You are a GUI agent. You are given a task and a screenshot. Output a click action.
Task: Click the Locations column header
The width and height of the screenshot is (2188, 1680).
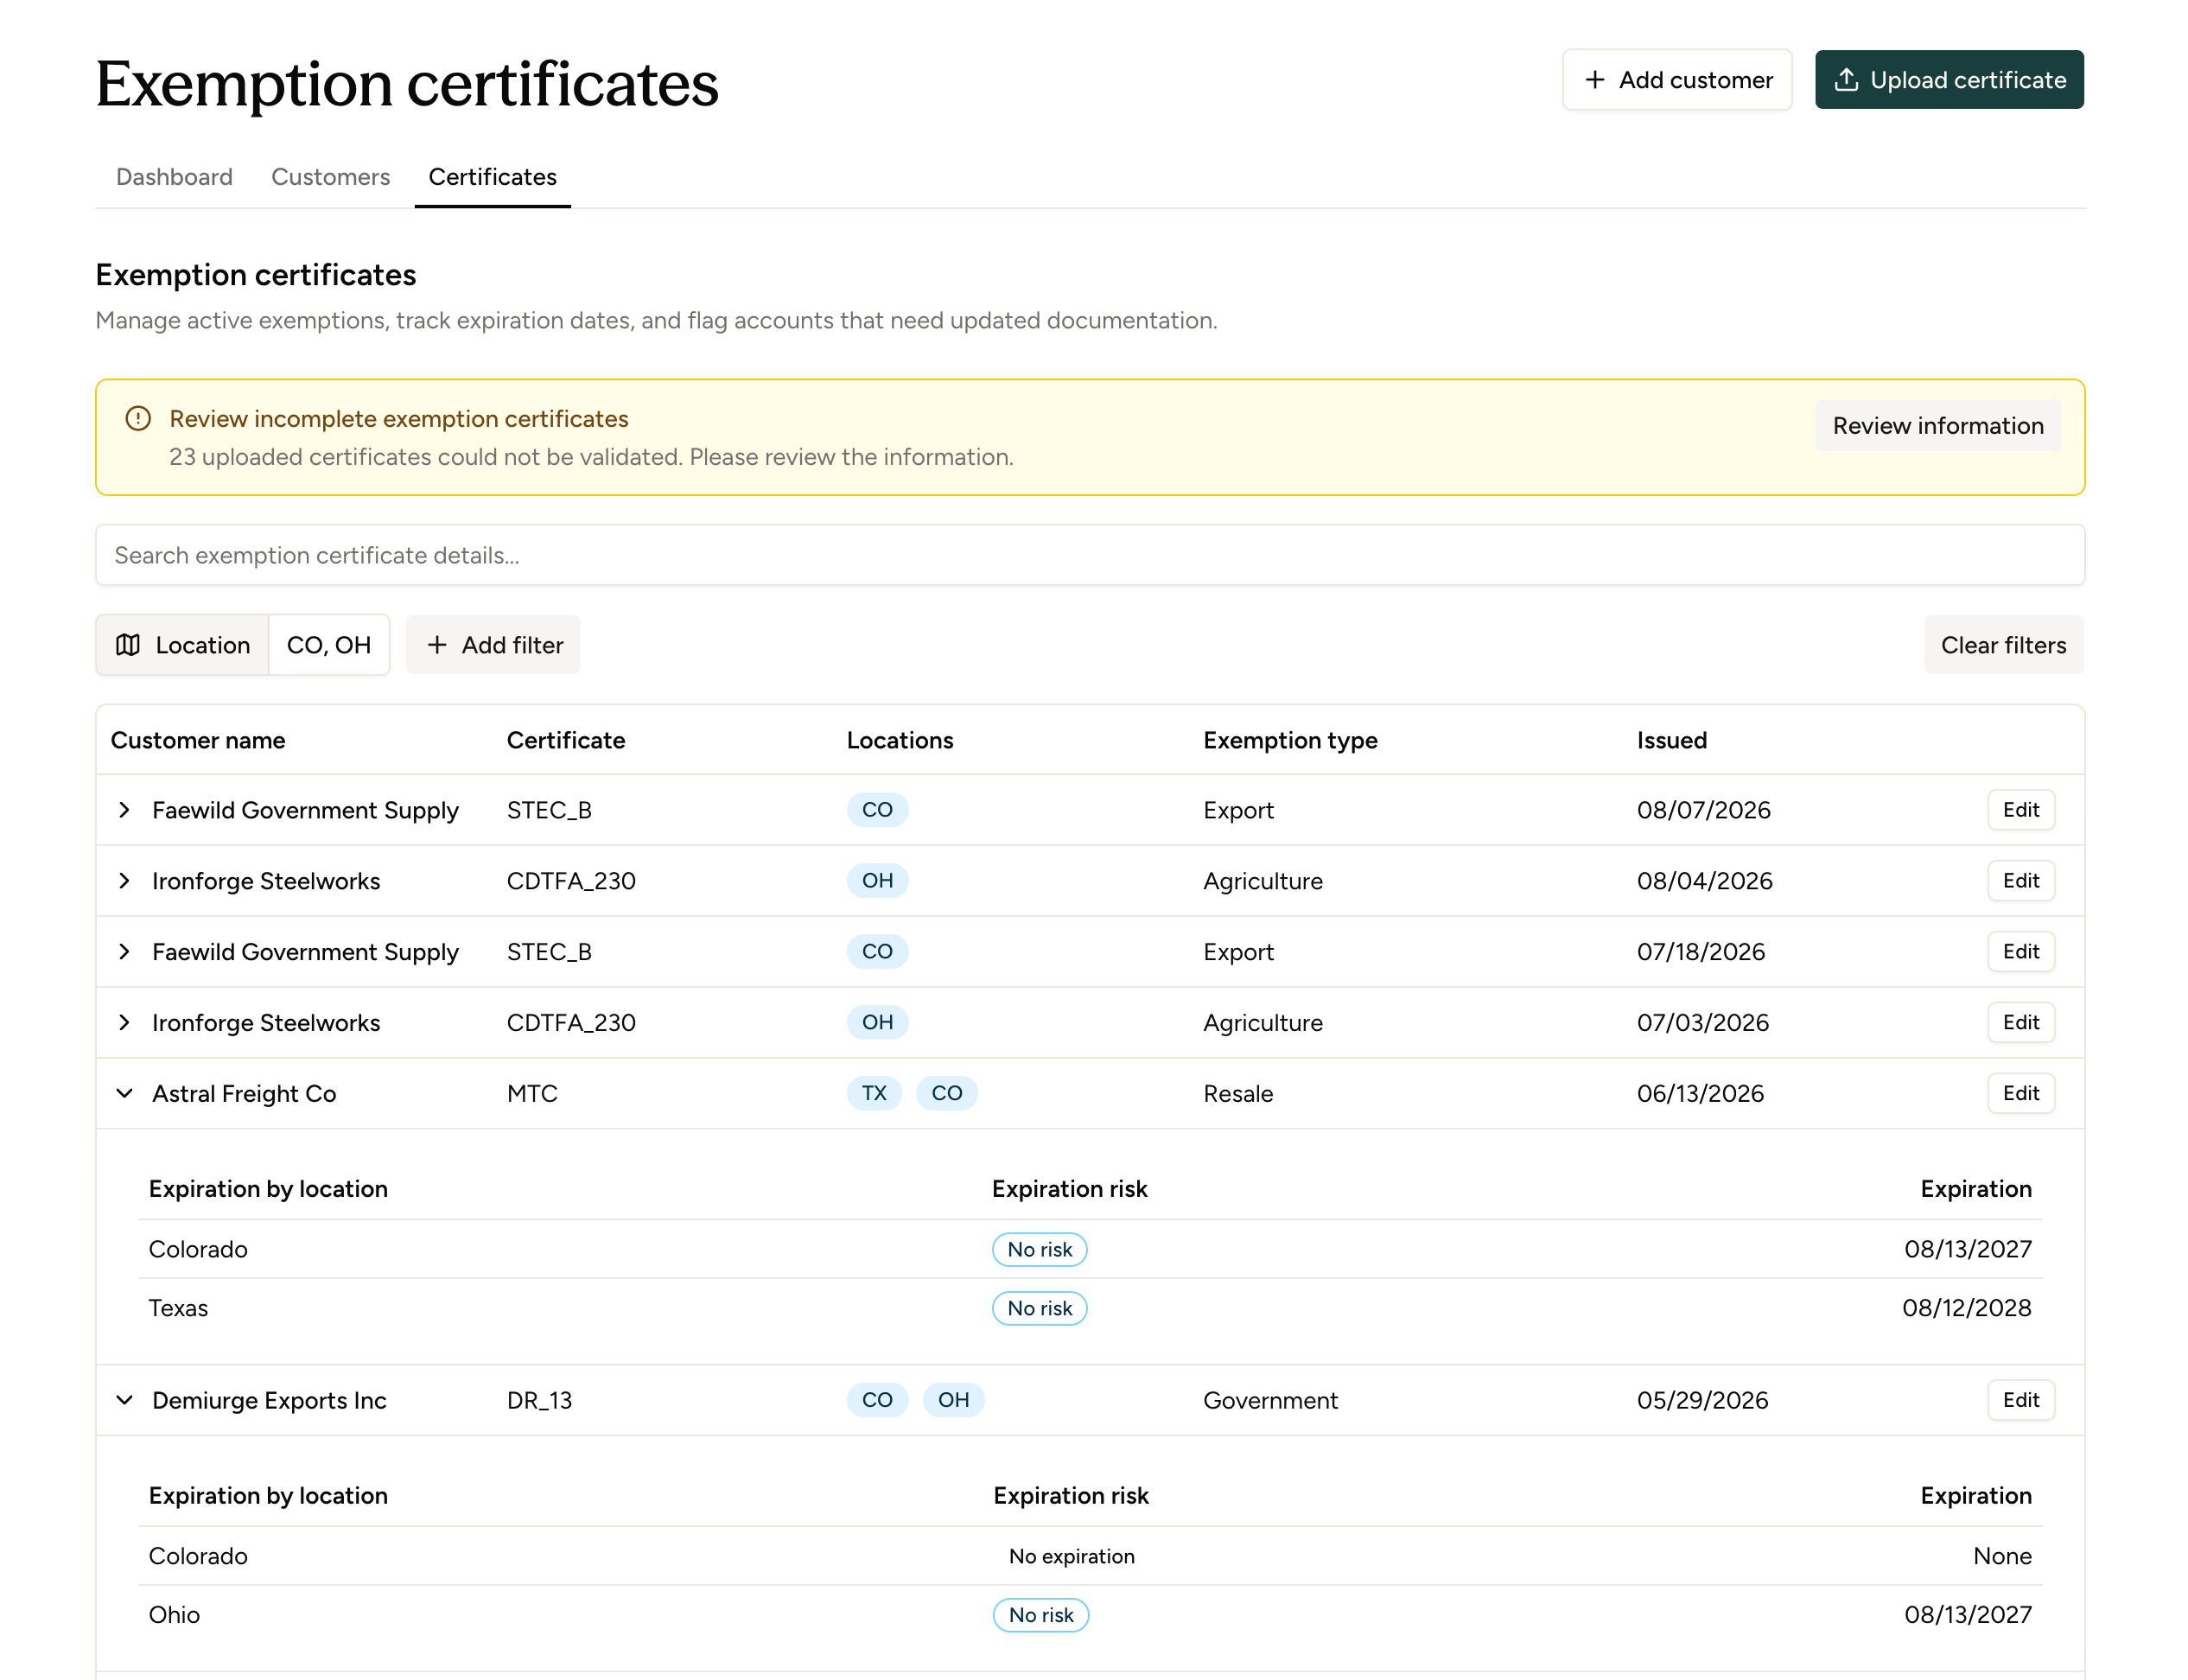pos(900,741)
